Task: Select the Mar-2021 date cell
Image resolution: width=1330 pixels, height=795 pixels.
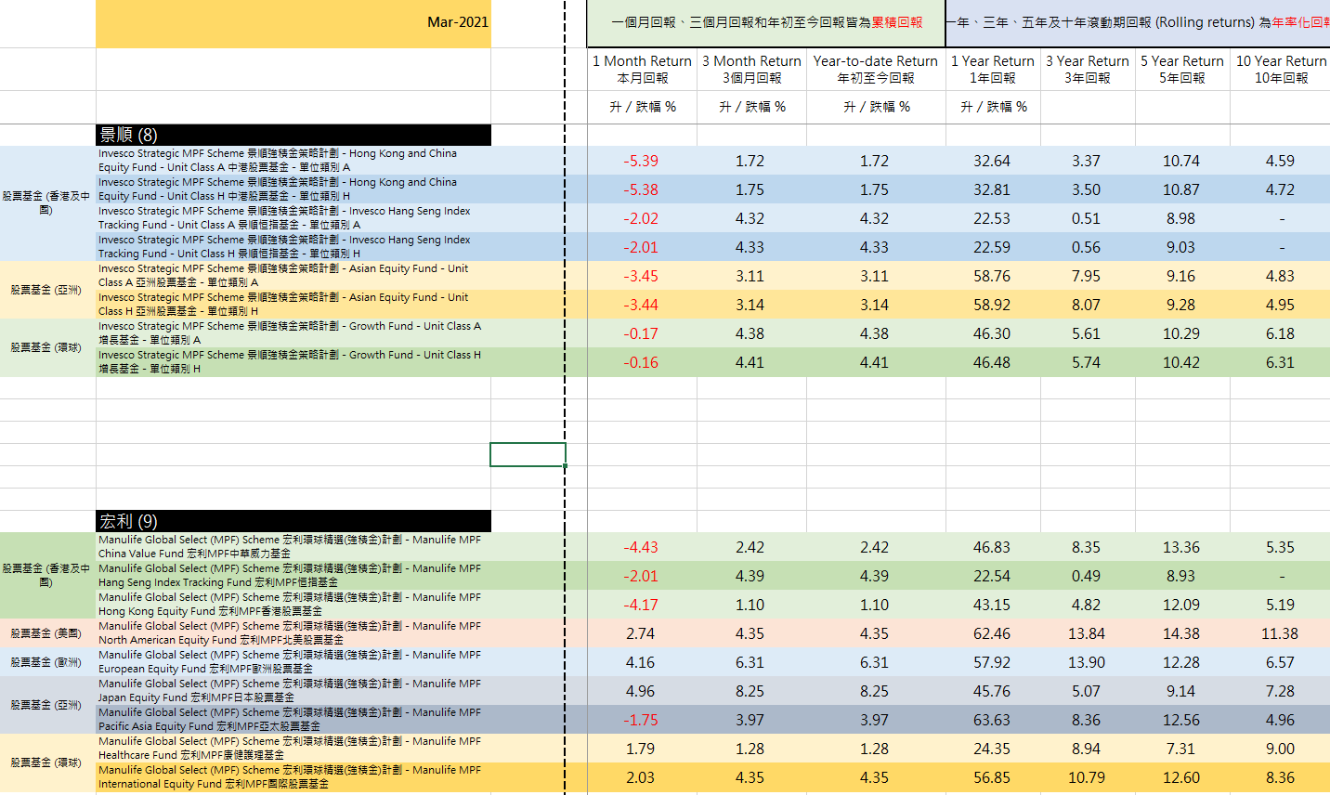Action: (293, 23)
